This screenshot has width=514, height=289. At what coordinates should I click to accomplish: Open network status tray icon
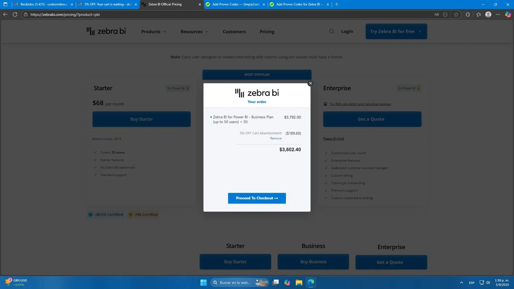tap(482, 282)
